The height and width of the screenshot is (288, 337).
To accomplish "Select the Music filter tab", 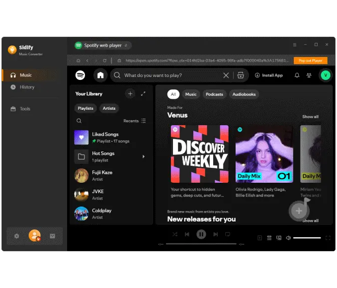I will [x=191, y=94].
